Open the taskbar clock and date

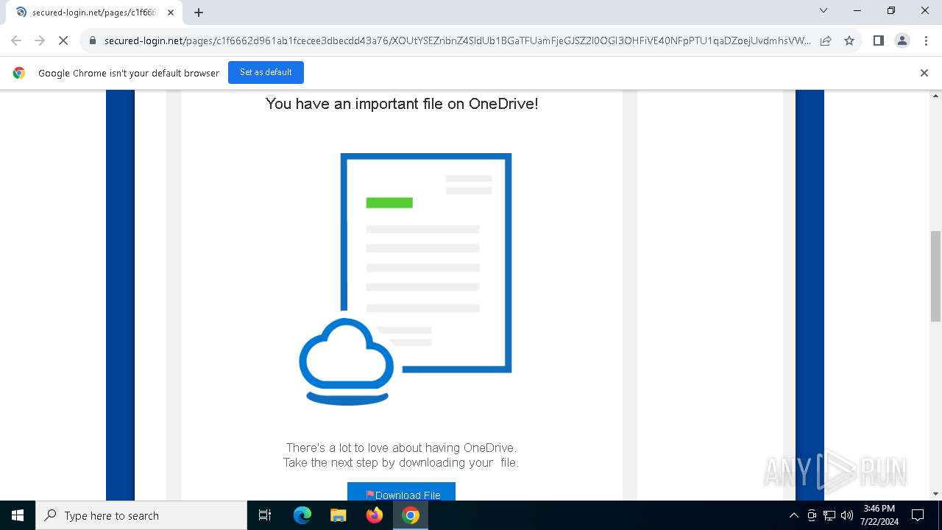pyautogui.click(x=879, y=515)
